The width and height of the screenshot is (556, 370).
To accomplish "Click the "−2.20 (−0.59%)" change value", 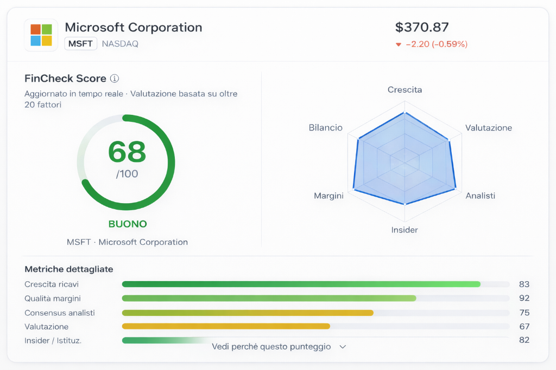I will coord(437,44).
